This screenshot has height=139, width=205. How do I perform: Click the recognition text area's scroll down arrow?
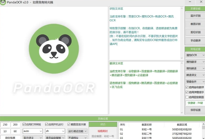pyautogui.click(x=182, y=58)
